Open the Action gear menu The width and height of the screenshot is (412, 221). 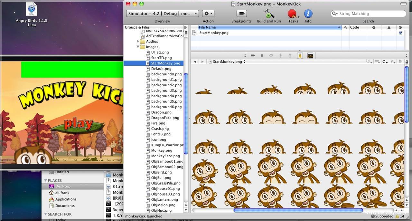point(208,14)
